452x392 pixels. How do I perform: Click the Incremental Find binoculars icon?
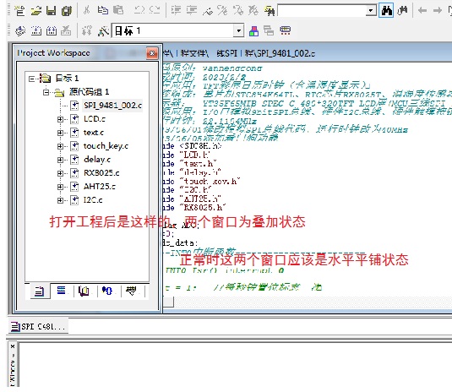click(402, 11)
